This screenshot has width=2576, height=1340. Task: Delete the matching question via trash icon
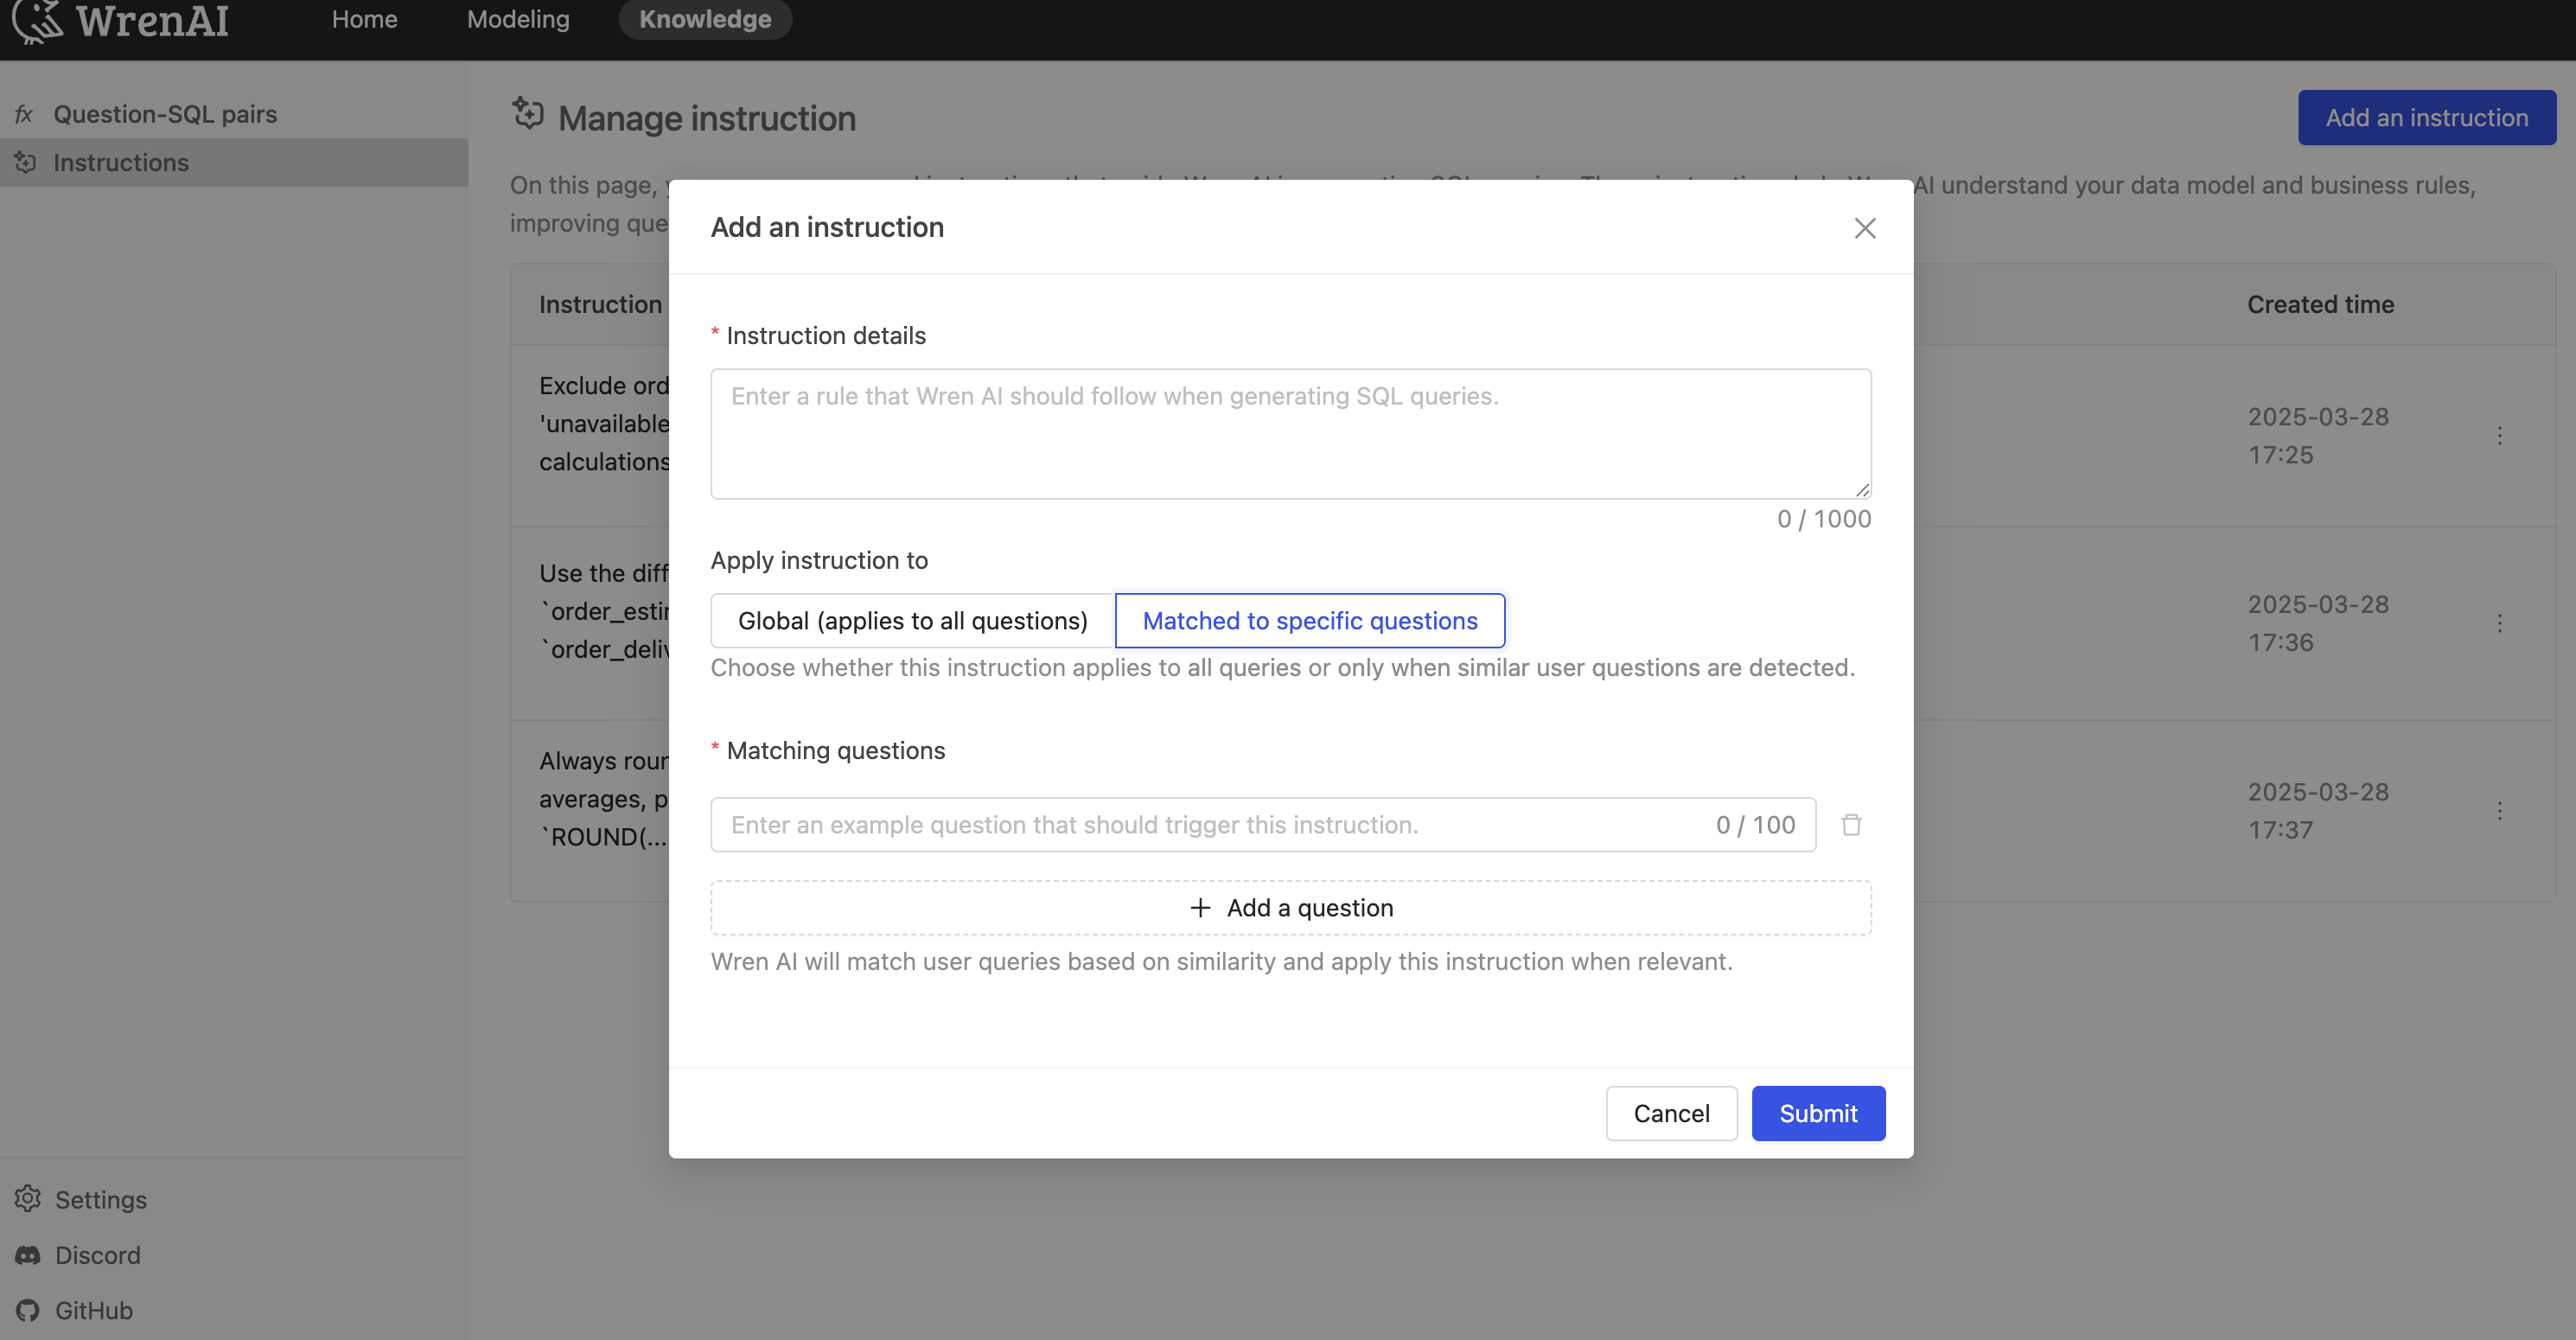[1851, 825]
